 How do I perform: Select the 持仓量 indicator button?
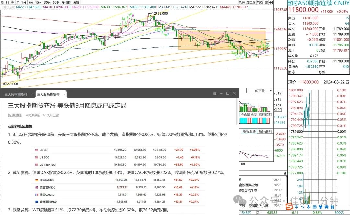tap(245, 115)
